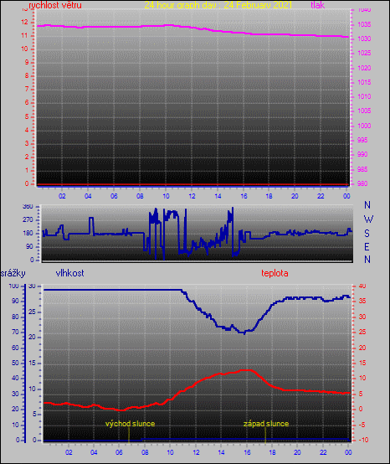The image size is (390, 464).
Task: Click the 'západ slunce' sunset marker
Action: pyautogui.click(x=266, y=424)
